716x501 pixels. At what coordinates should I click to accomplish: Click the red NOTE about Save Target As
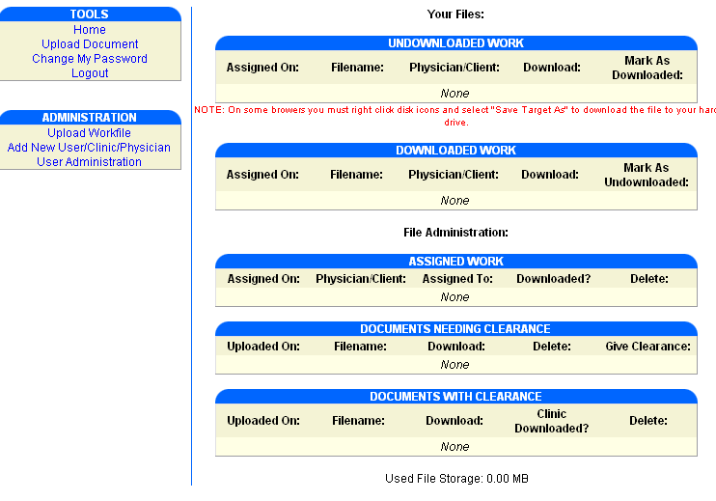455,116
